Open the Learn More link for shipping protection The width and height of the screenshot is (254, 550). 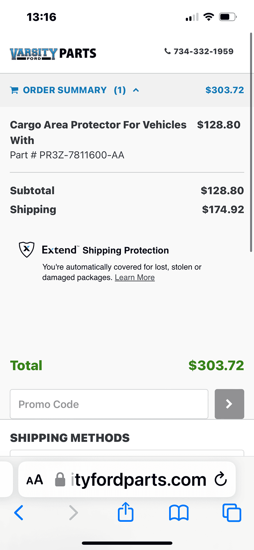tap(135, 277)
